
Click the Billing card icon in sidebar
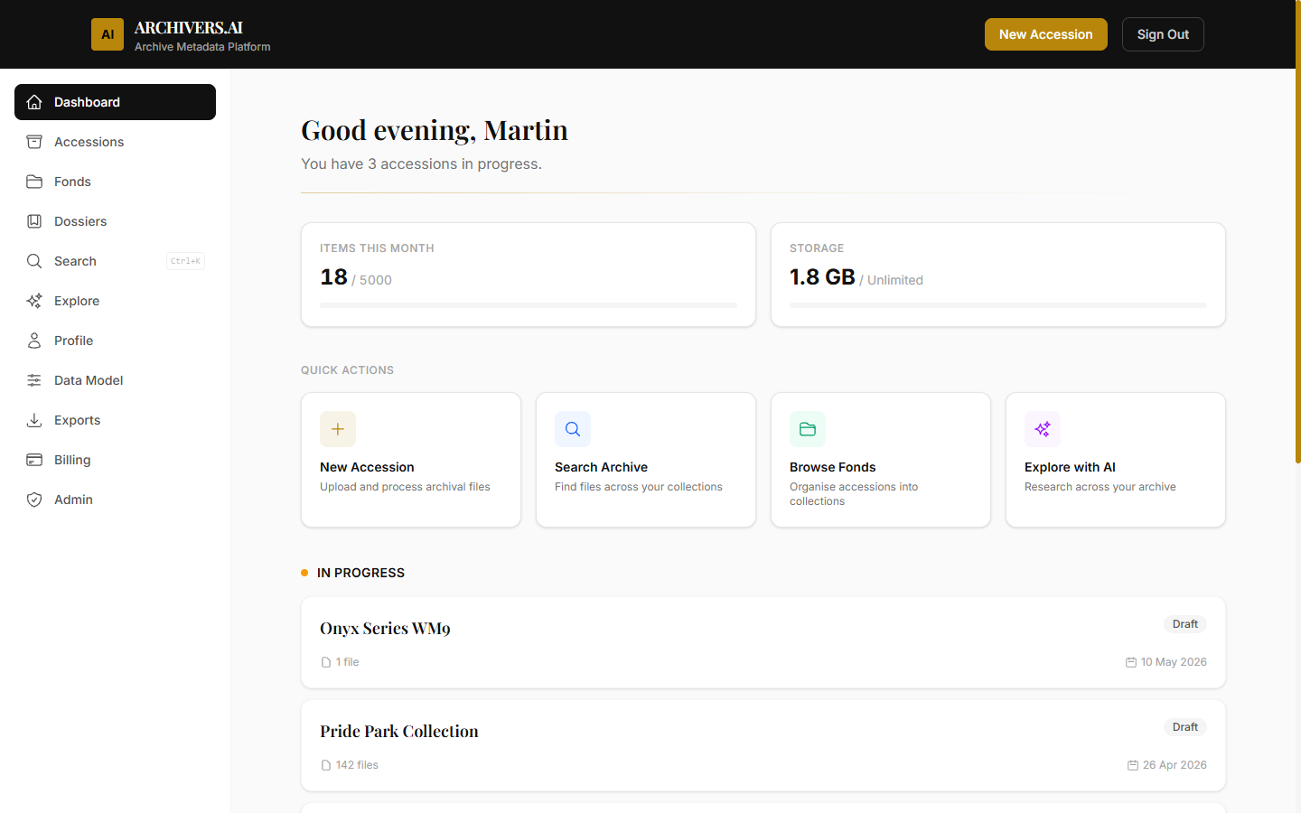coord(34,460)
